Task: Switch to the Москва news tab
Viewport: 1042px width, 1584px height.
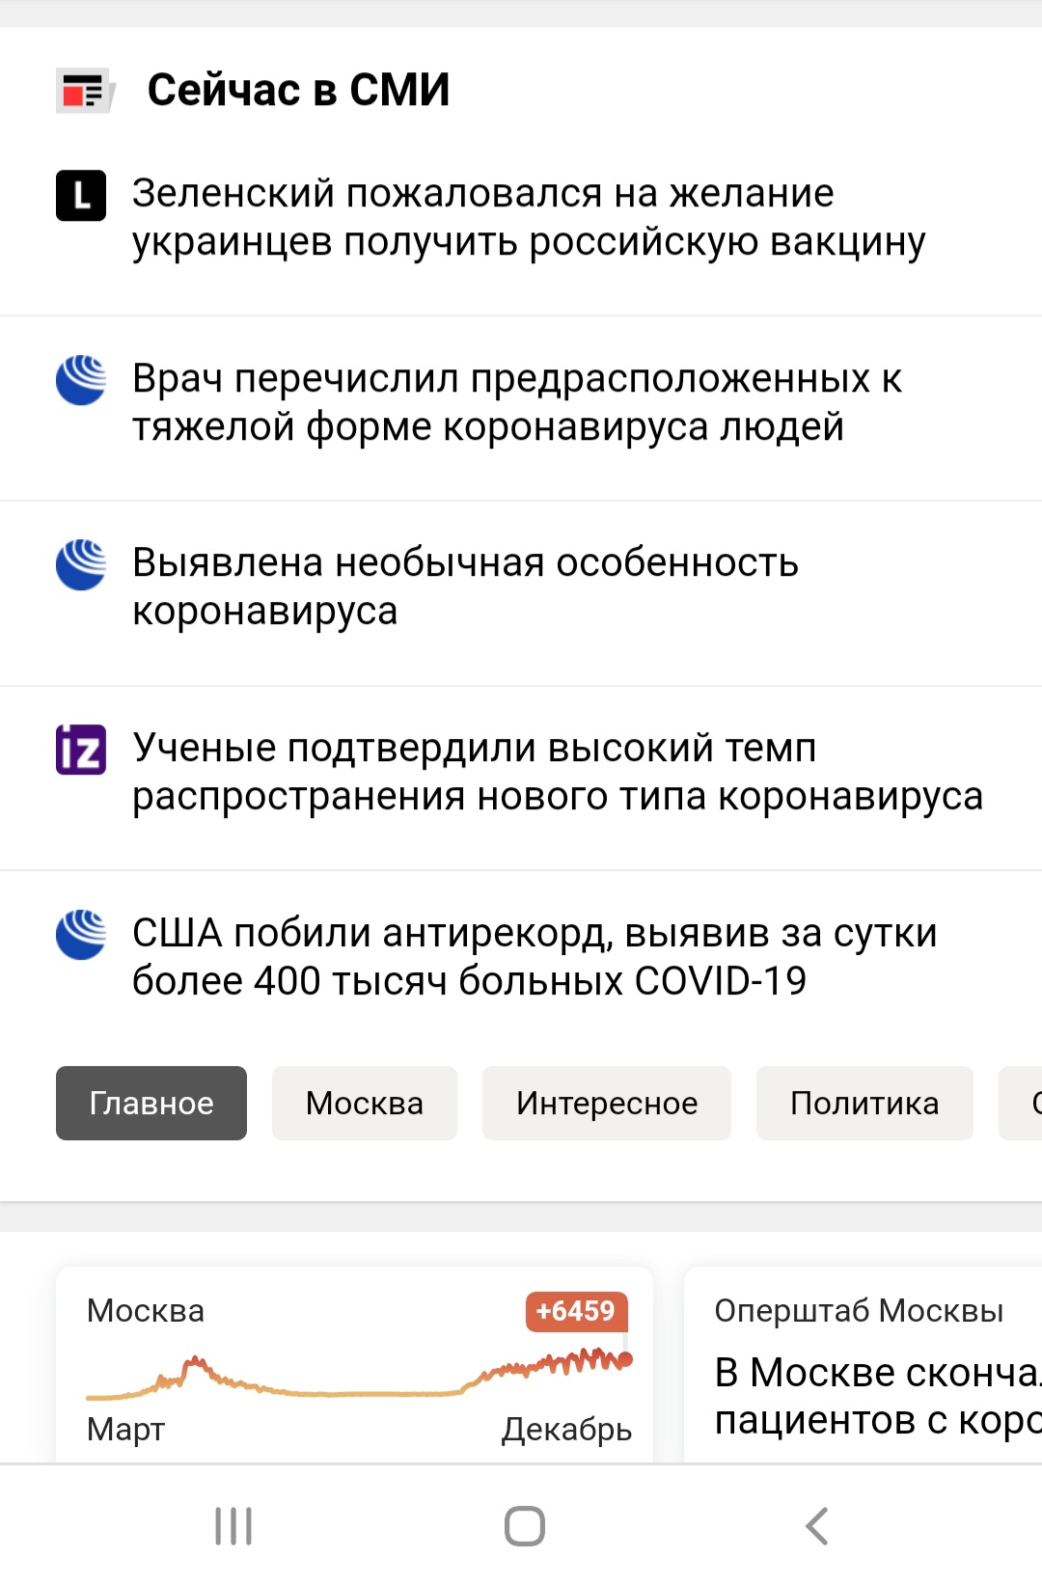Action: pyautogui.click(x=365, y=1103)
